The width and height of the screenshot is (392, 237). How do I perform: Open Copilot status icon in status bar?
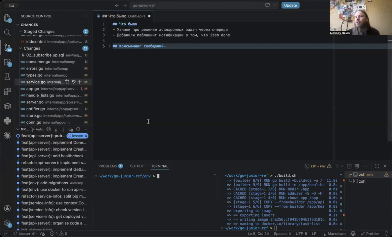coord(353,234)
